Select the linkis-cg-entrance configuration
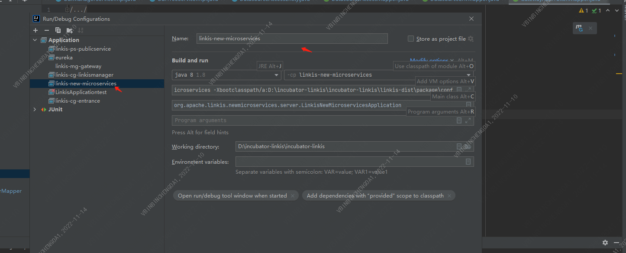The width and height of the screenshot is (626, 253). (77, 101)
